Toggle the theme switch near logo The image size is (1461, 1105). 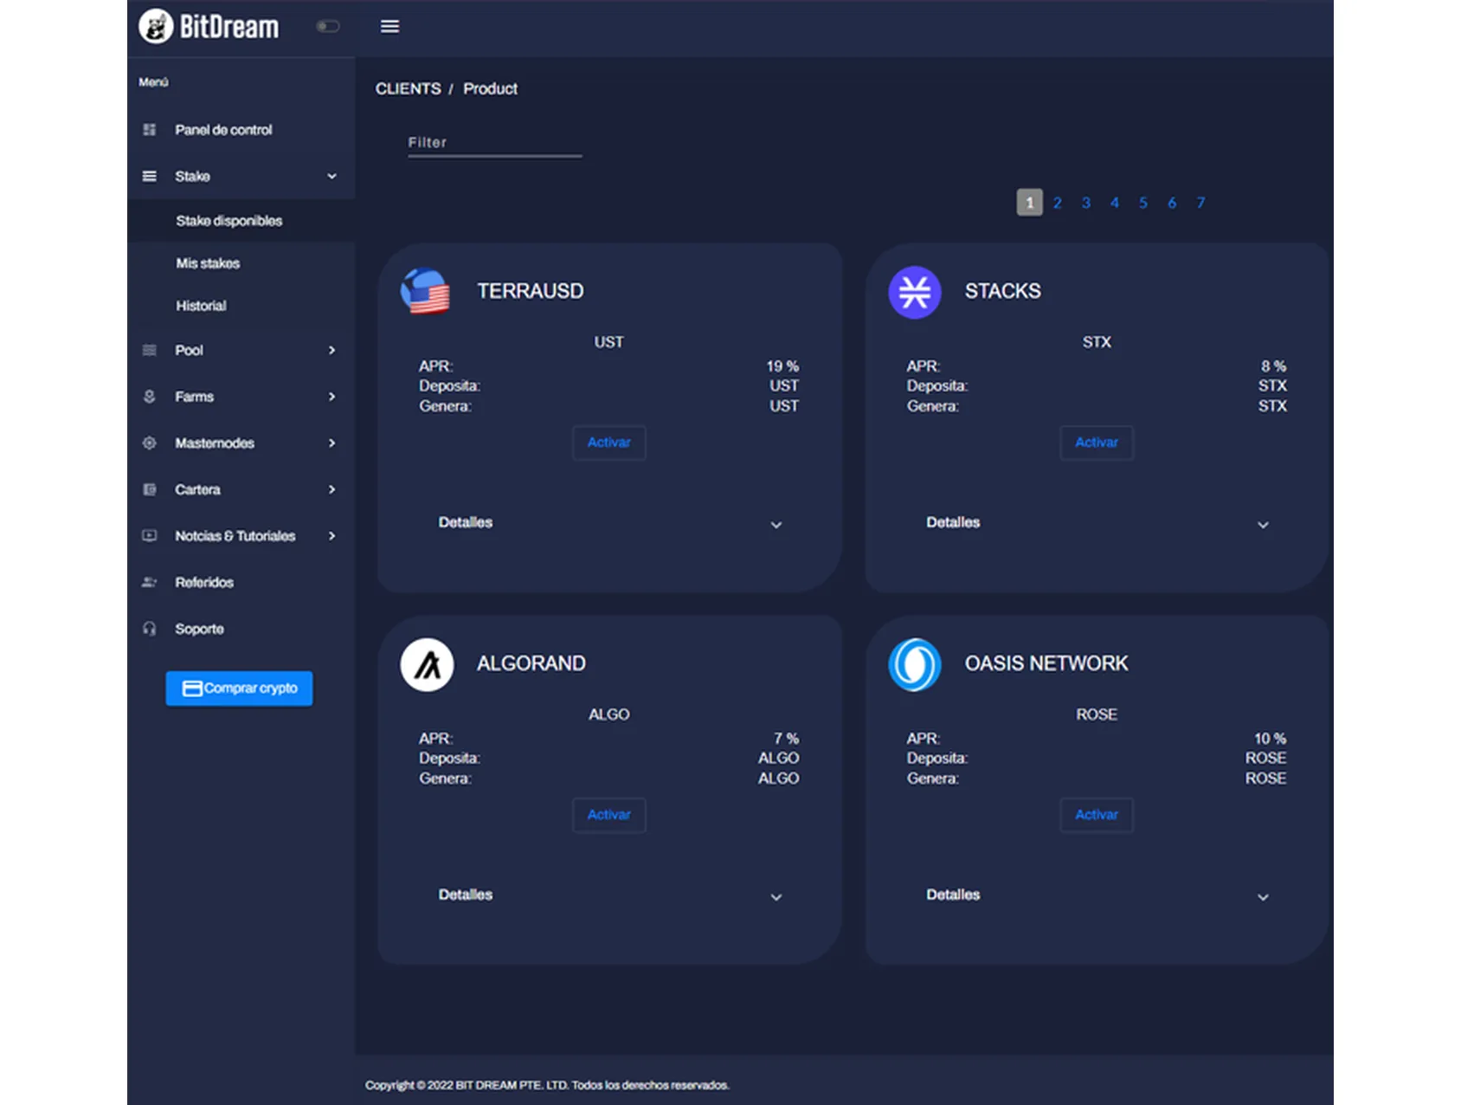[x=328, y=27]
